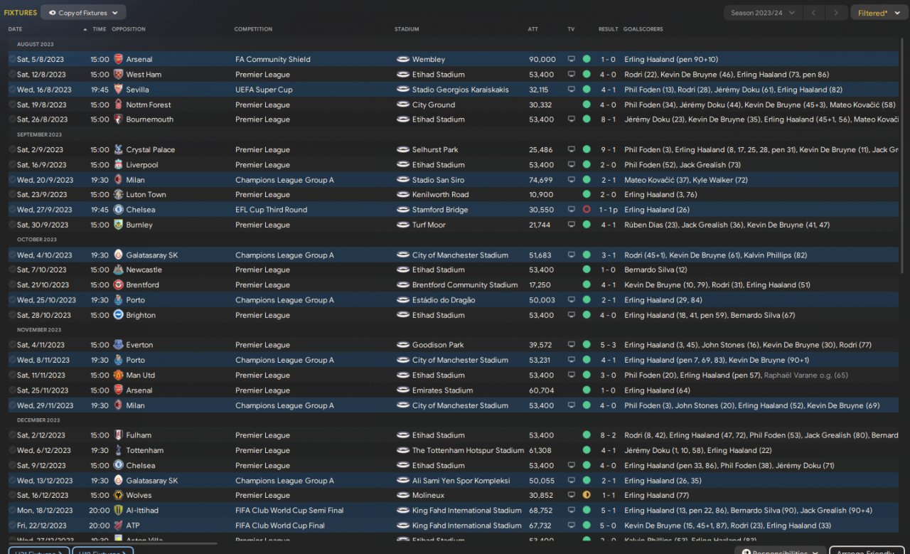910x554 pixels.
Task: Open the 5 - 3 result against Everton
Action: tap(608, 345)
